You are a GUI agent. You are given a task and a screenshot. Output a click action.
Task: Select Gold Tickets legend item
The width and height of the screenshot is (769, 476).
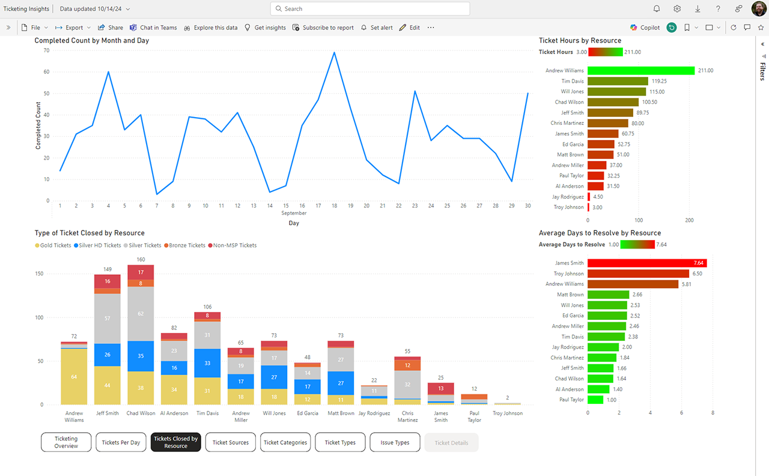pyautogui.click(x=53, y=246)
